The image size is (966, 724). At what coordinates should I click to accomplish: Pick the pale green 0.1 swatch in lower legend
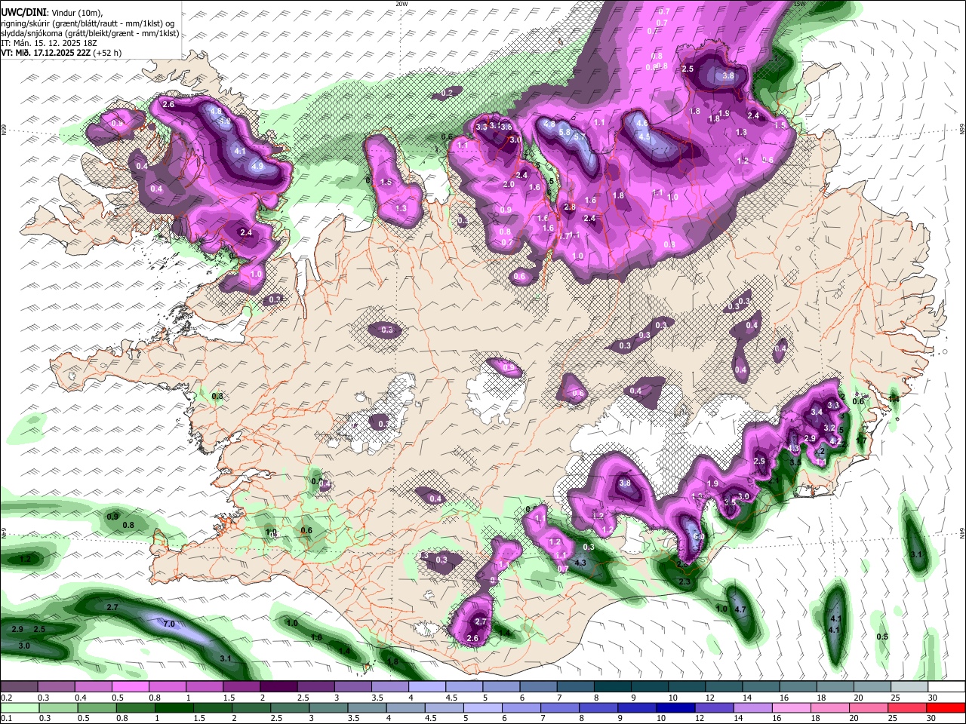[19, 707]
